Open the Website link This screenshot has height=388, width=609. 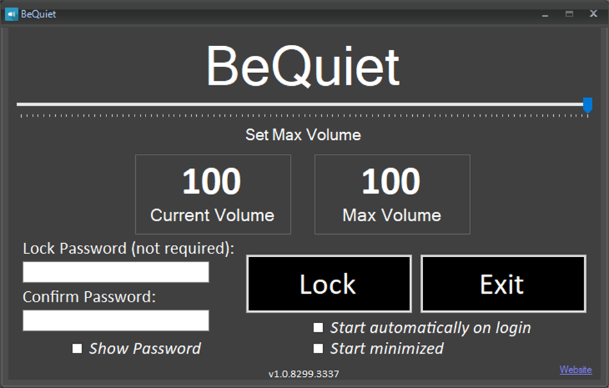pyautogui.click(x=575, y=369)
